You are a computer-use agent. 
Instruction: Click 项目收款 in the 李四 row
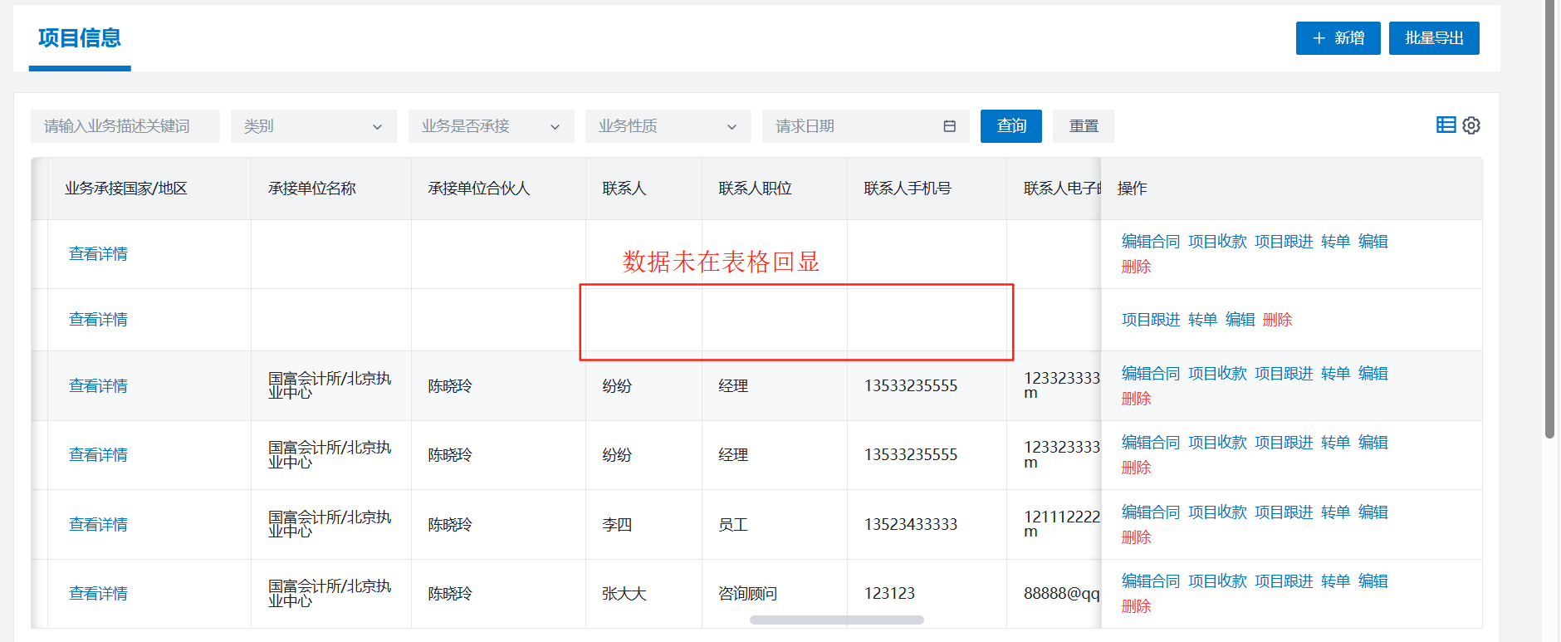(1216, 512)
